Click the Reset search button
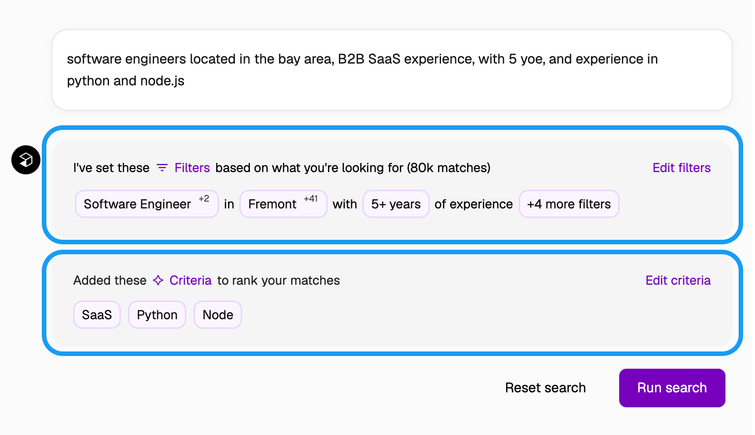Screen dimensions: 755x435 (545, 388)
